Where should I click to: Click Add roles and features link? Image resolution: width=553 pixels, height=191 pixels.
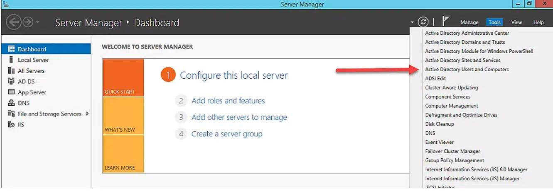click(x=228, y=101)
